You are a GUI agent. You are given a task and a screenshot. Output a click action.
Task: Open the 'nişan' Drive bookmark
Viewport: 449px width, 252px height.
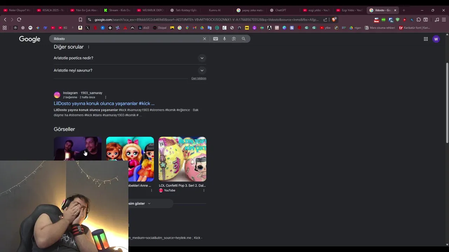click(x=355, y=28)
